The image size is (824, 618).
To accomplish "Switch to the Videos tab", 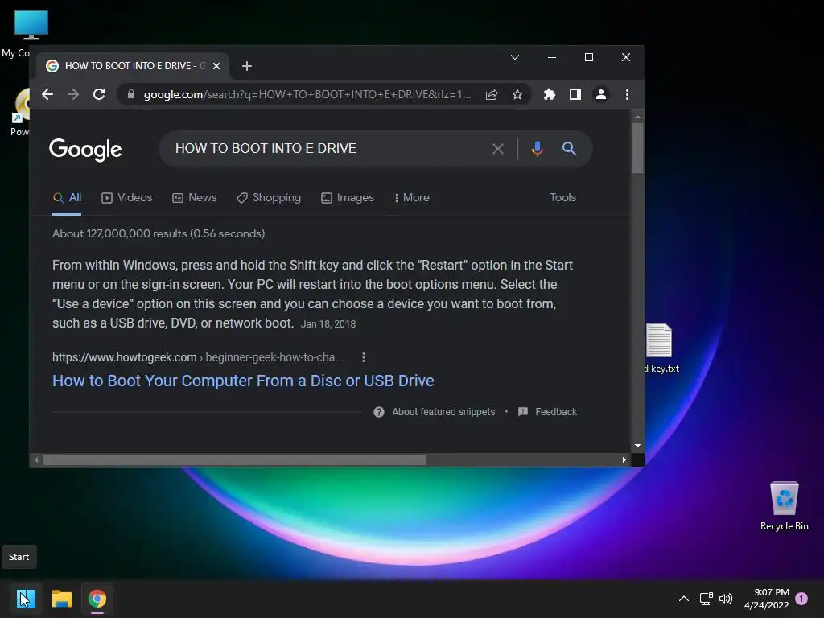I will (x=126, y=198).
